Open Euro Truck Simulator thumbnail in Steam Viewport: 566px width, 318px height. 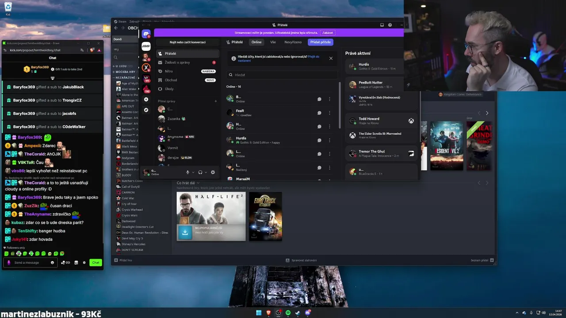click(x=265, y=216)
